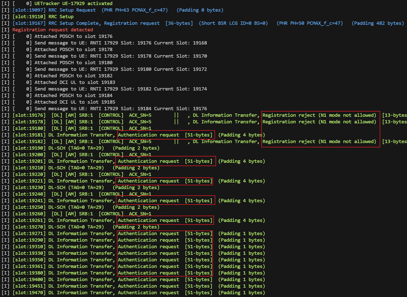Select the first Authentication request highlighted box
The height and width of the screenshot is (297, 407).
tap(166, 135)
